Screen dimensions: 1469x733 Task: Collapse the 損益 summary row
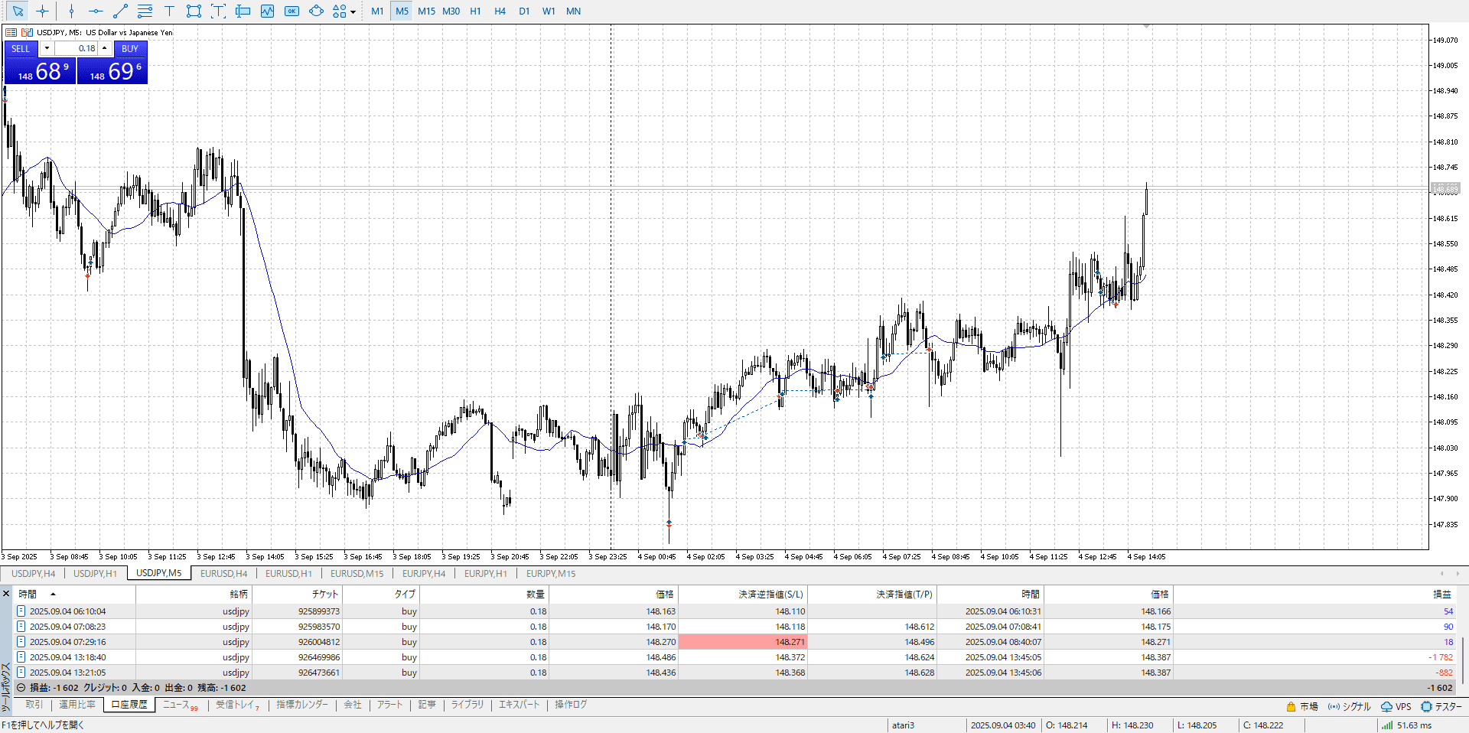point(21,687)
